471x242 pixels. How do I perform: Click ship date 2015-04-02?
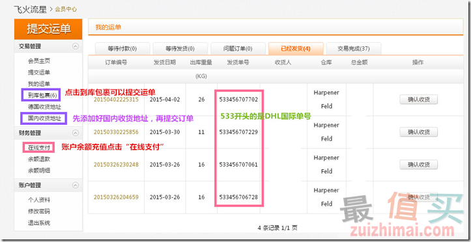165,100
